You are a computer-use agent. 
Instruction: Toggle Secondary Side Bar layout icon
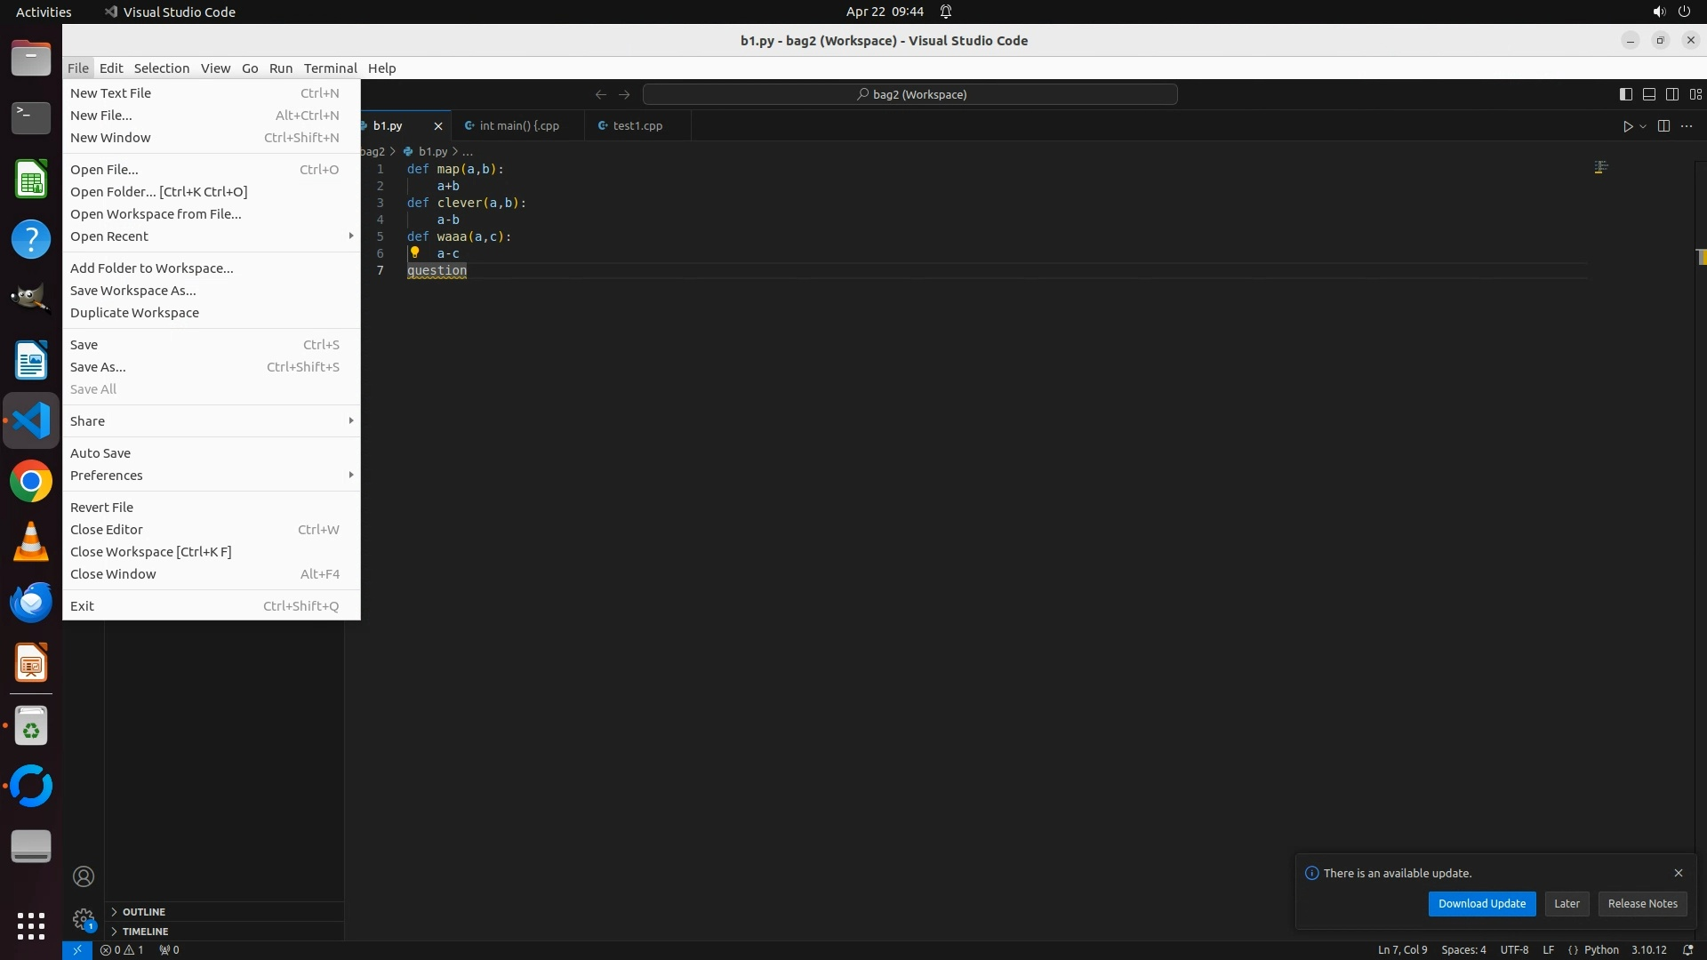click(1671, 94)
